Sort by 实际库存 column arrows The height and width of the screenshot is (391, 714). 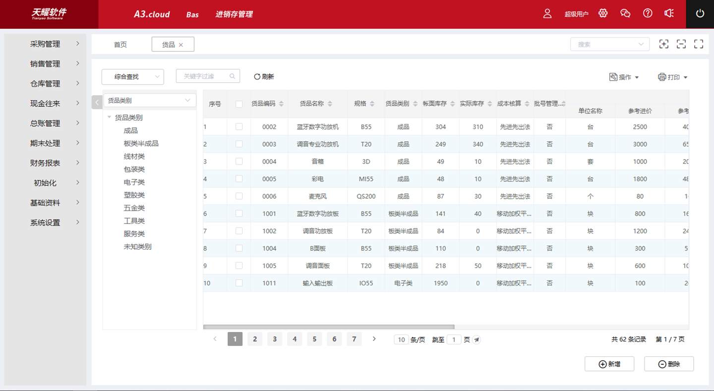tap(489, 104)
